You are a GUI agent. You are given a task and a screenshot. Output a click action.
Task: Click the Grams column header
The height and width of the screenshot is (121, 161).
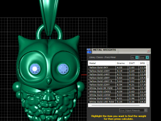122,63
